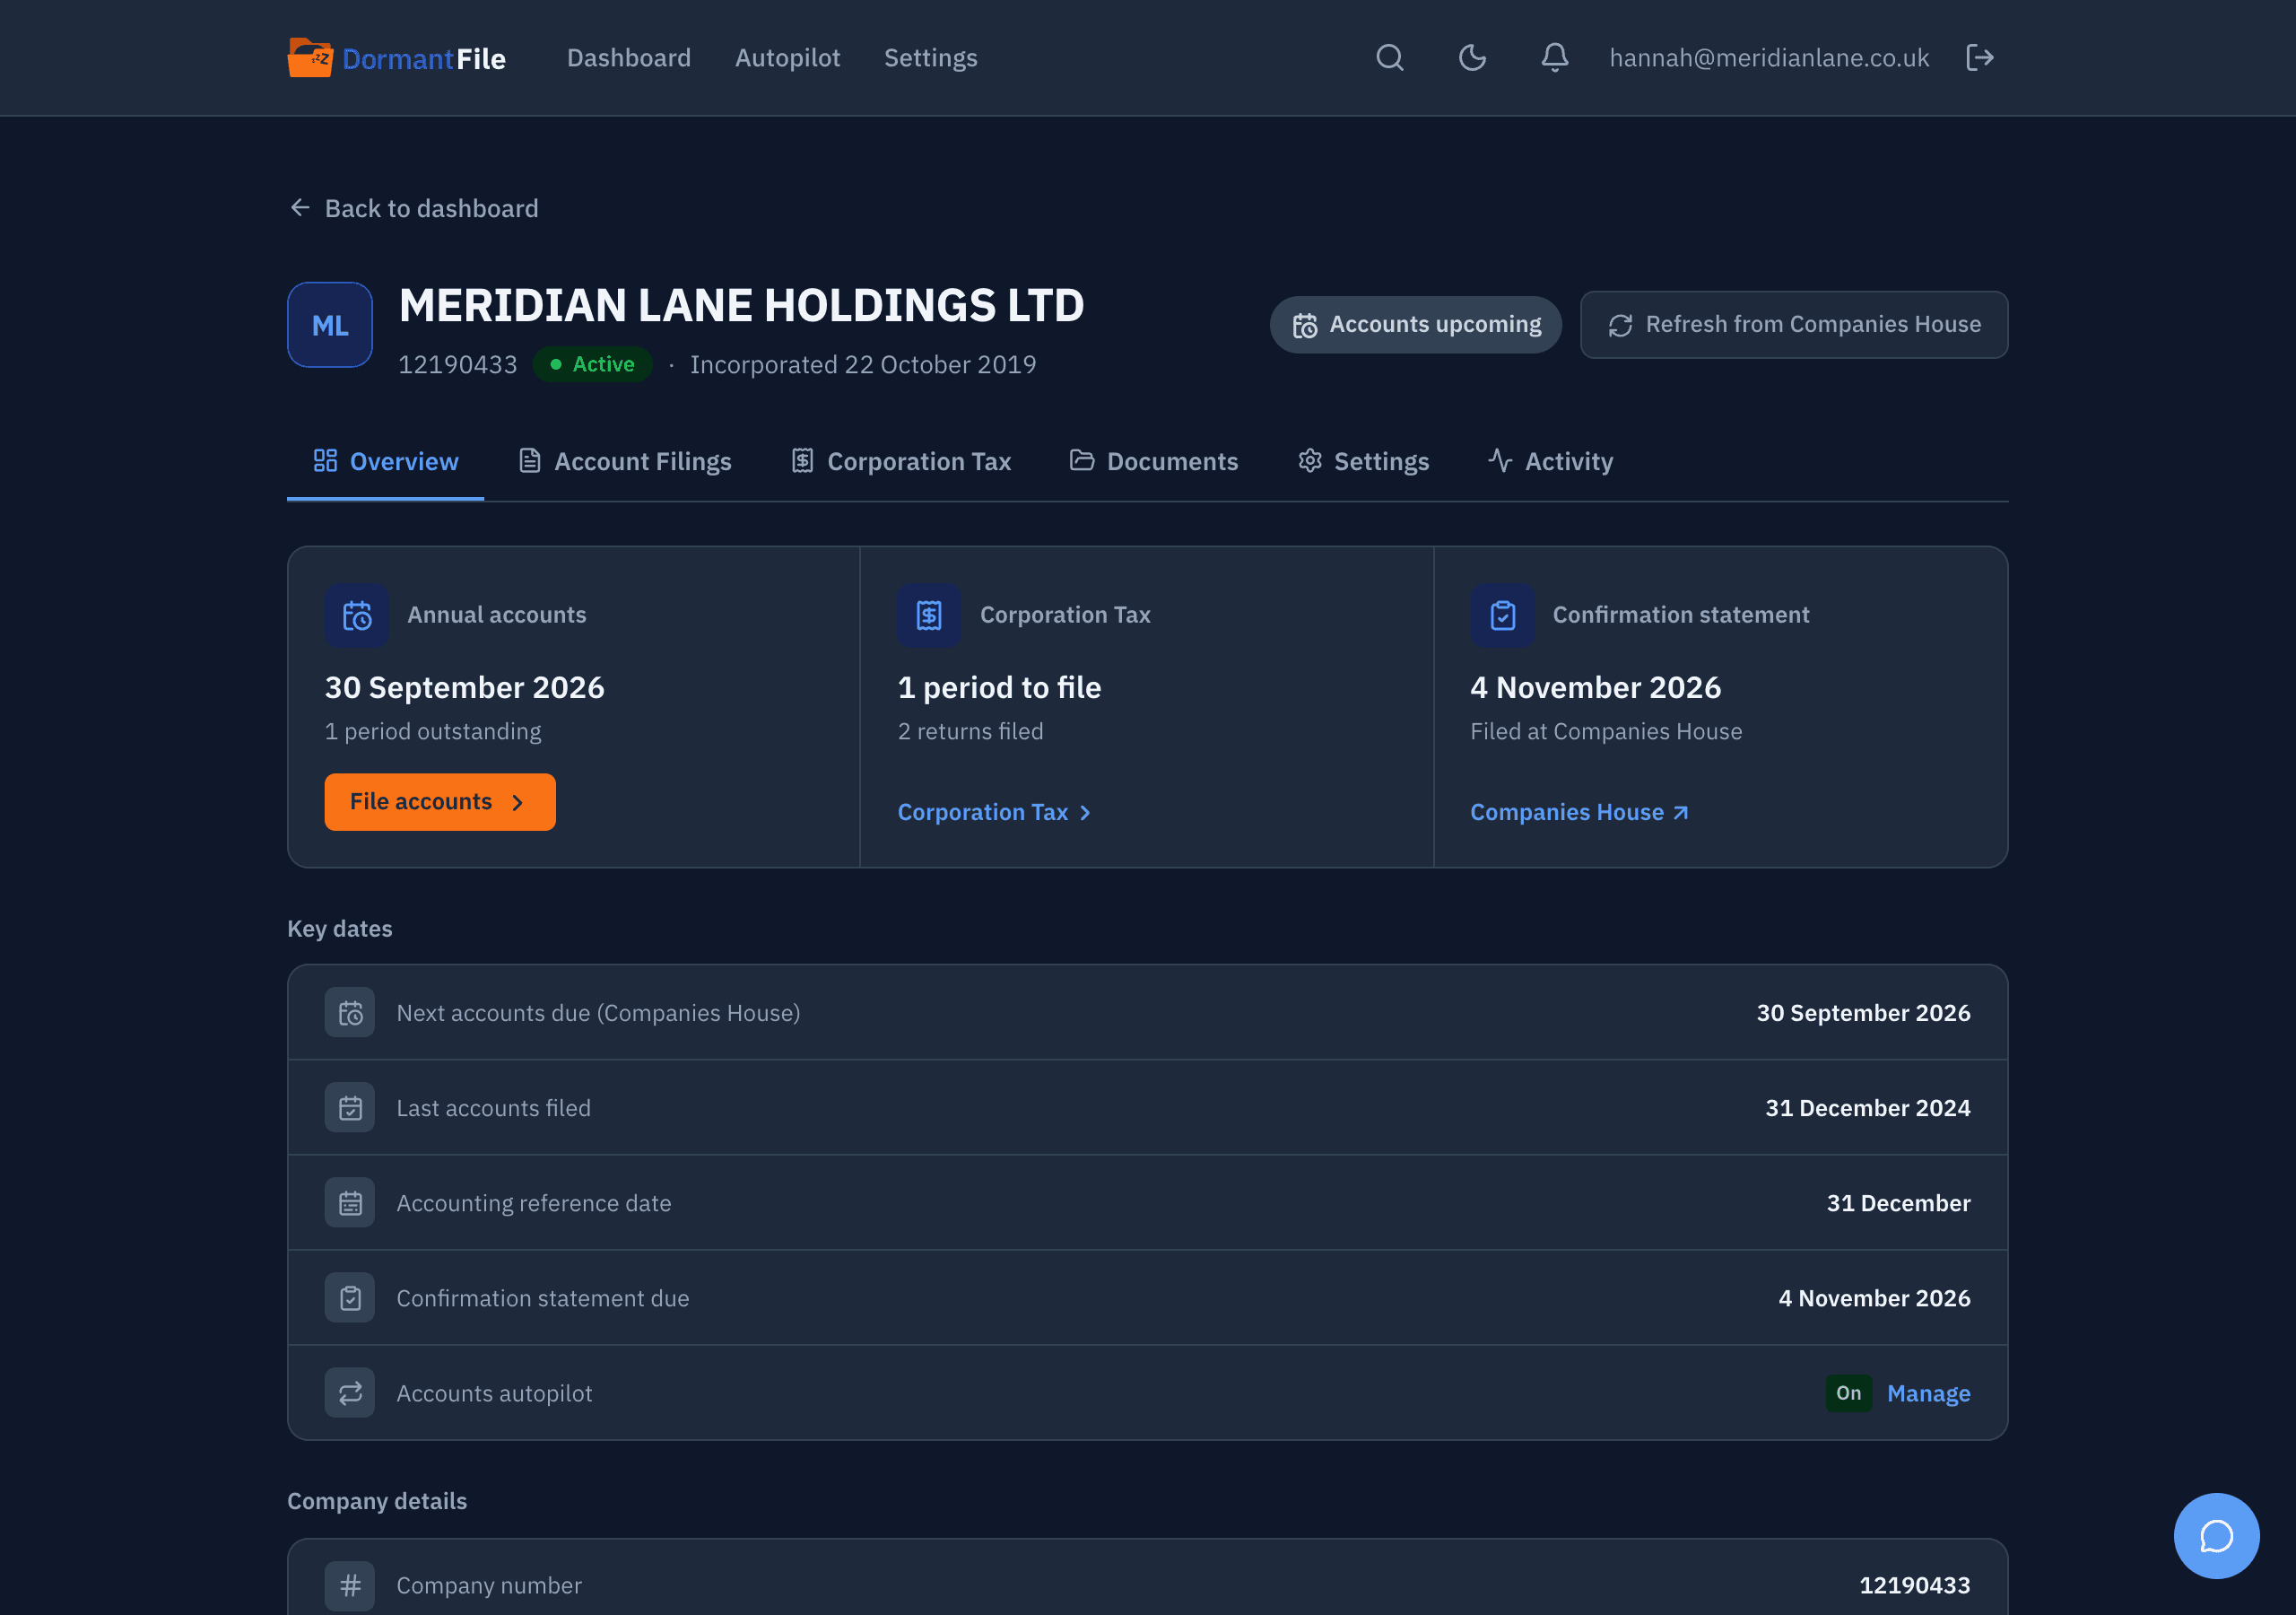
Task: Click Back to dashboard link
Action: click(413, 208)
